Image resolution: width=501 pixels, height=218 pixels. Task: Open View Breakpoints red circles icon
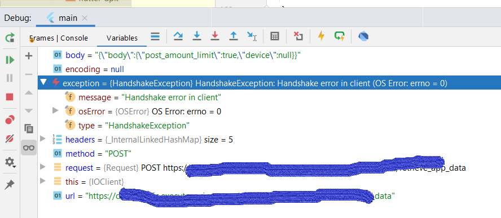point(10,120)
